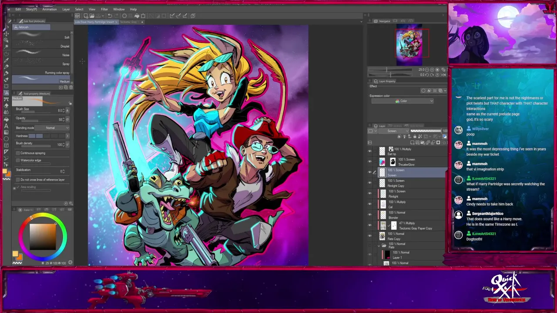Screen dimensions: 557x313
Task: Open the Expression color dropdown
Action: (x=402, y=101)
